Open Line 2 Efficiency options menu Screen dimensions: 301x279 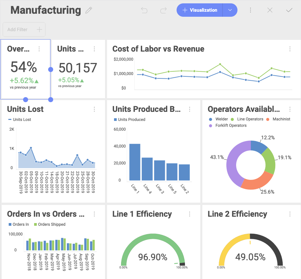[x=290, y=214]
